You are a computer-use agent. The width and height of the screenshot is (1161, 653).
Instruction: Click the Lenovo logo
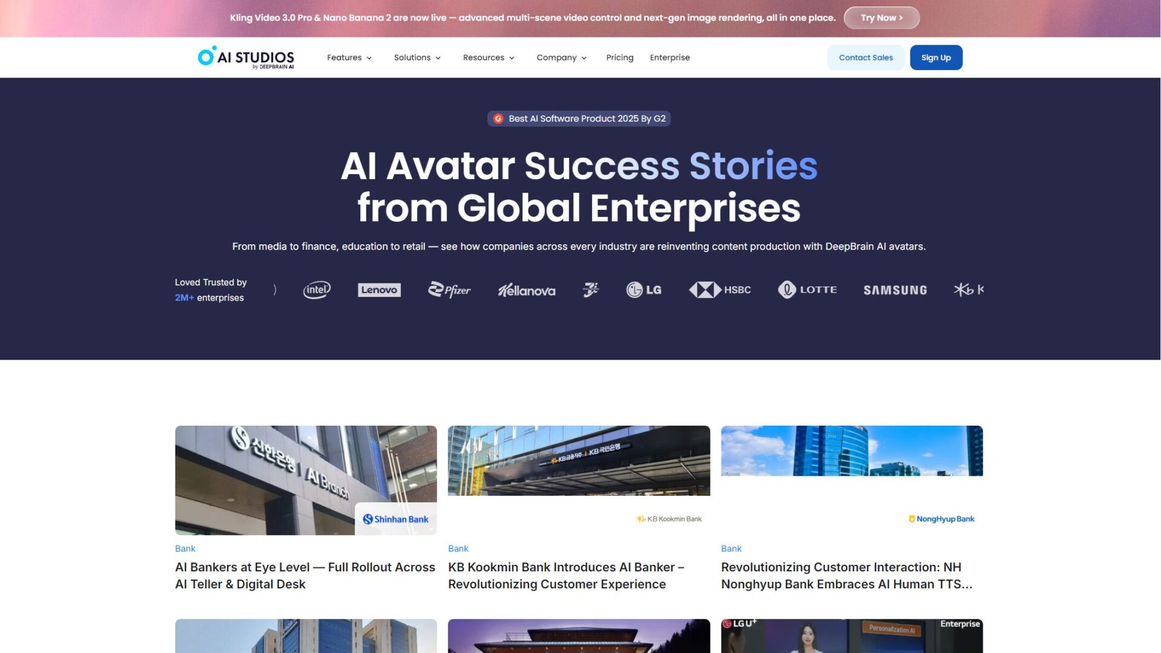coord(379,290)
